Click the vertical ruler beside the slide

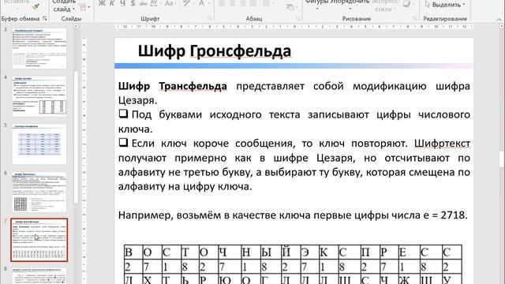click(x=84, y=161)
